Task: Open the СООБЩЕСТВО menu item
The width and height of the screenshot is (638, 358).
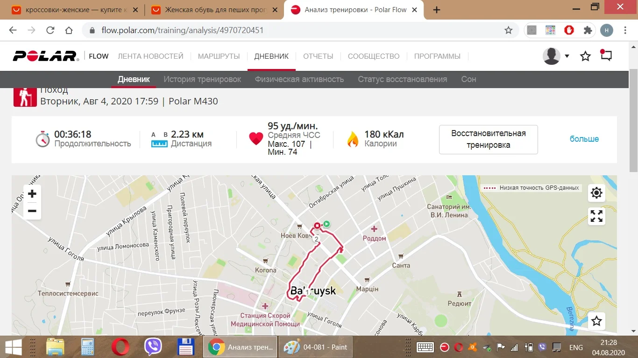Action: (374, 56)
